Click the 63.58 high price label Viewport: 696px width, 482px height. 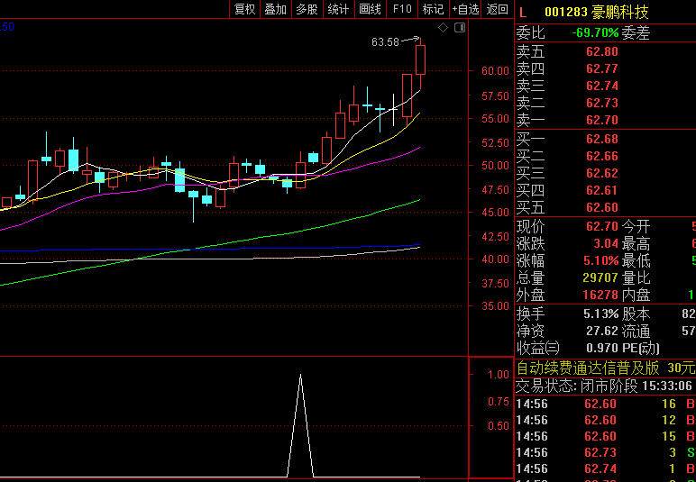385,42
